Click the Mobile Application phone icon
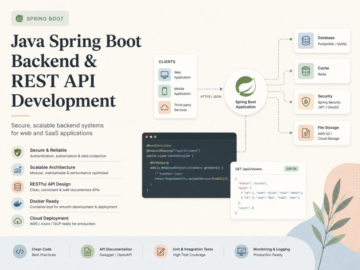Image resolution: width=360 pixels, height=270 pixels. (x=165, y=91)
